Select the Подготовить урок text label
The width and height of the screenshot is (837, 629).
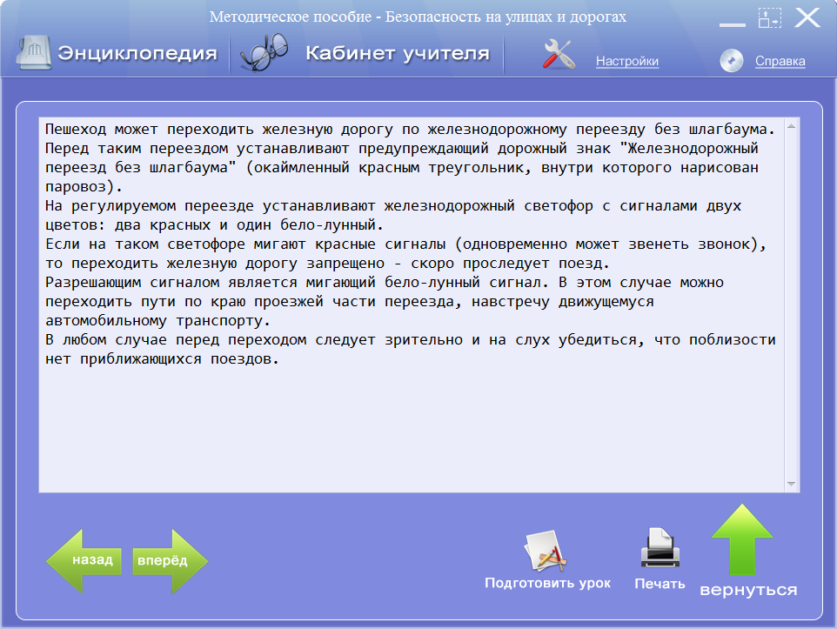coord(547,583)
